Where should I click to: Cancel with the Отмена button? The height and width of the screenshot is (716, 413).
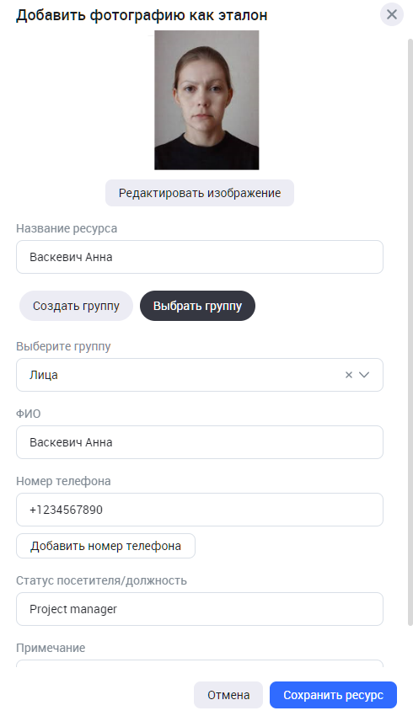point(228,695)
